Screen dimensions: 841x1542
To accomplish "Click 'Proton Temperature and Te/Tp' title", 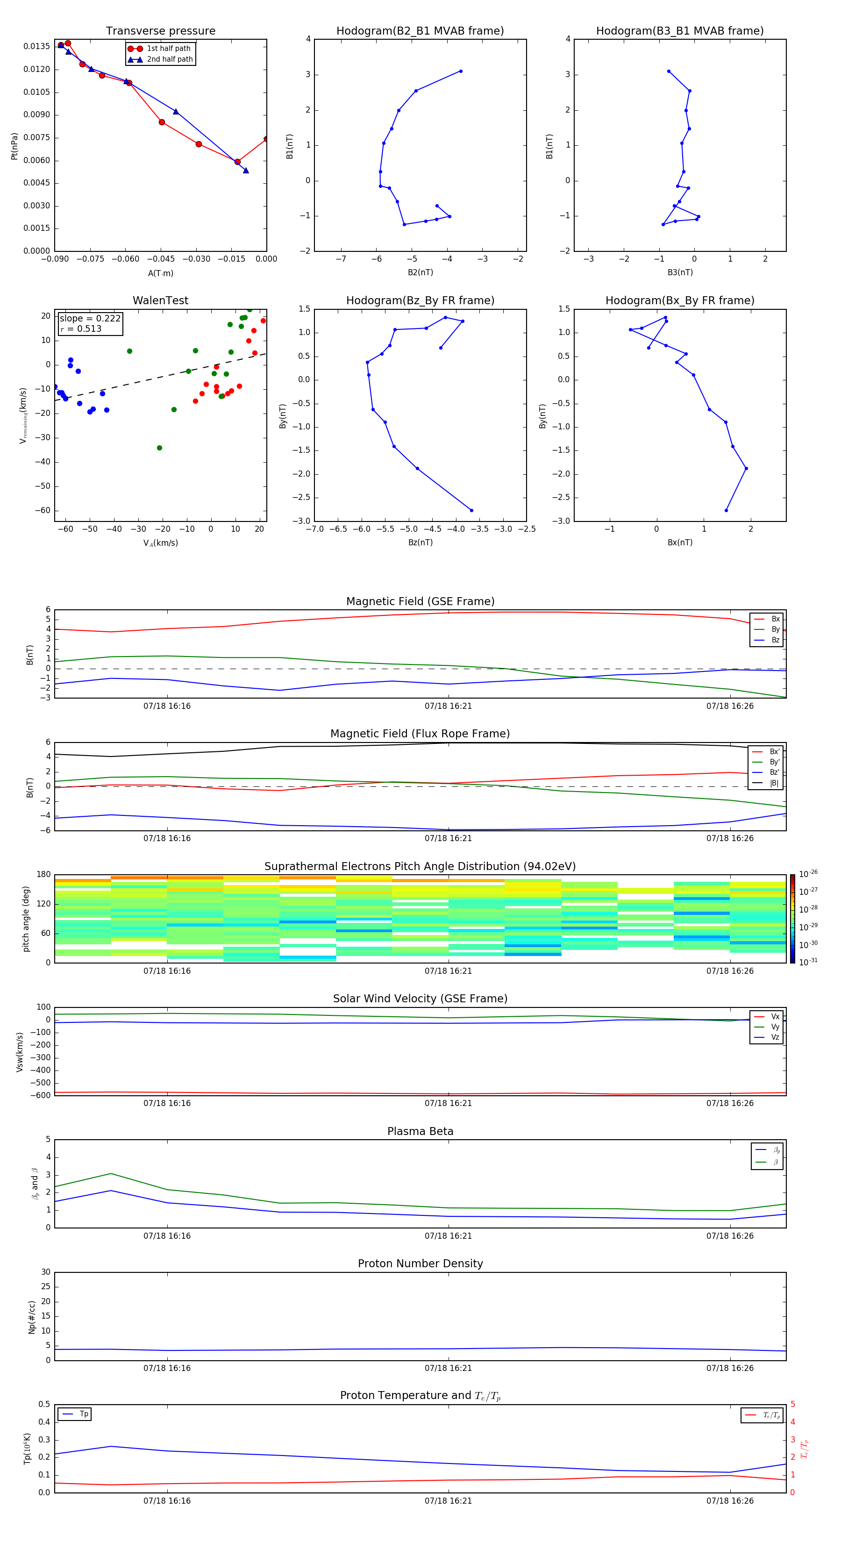I will click(420, 1396).
